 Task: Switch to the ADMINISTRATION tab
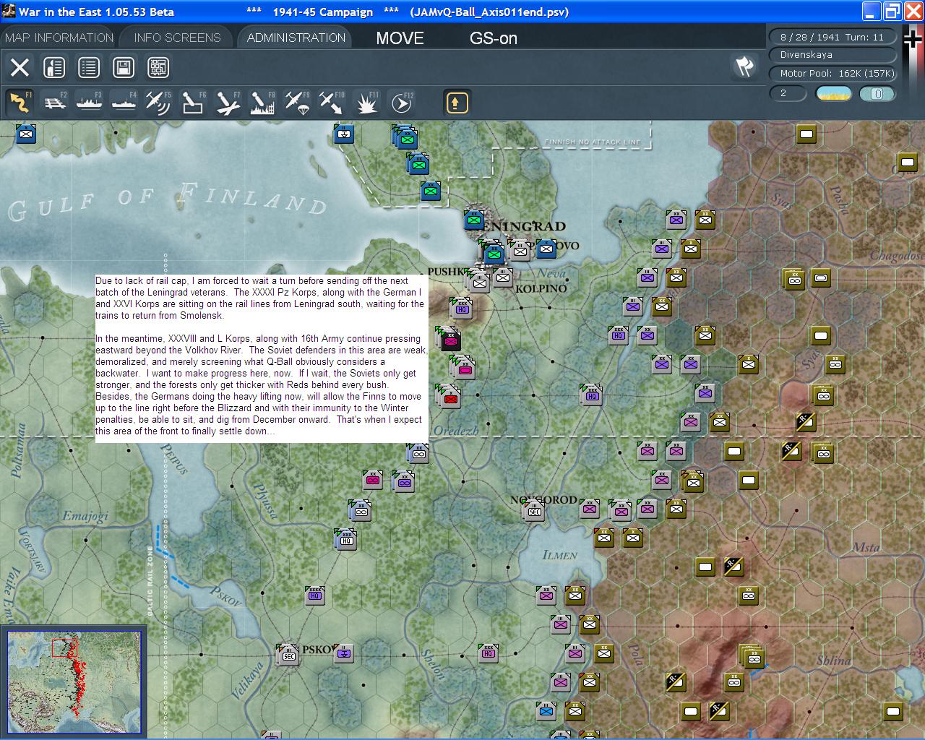[296, 38]
